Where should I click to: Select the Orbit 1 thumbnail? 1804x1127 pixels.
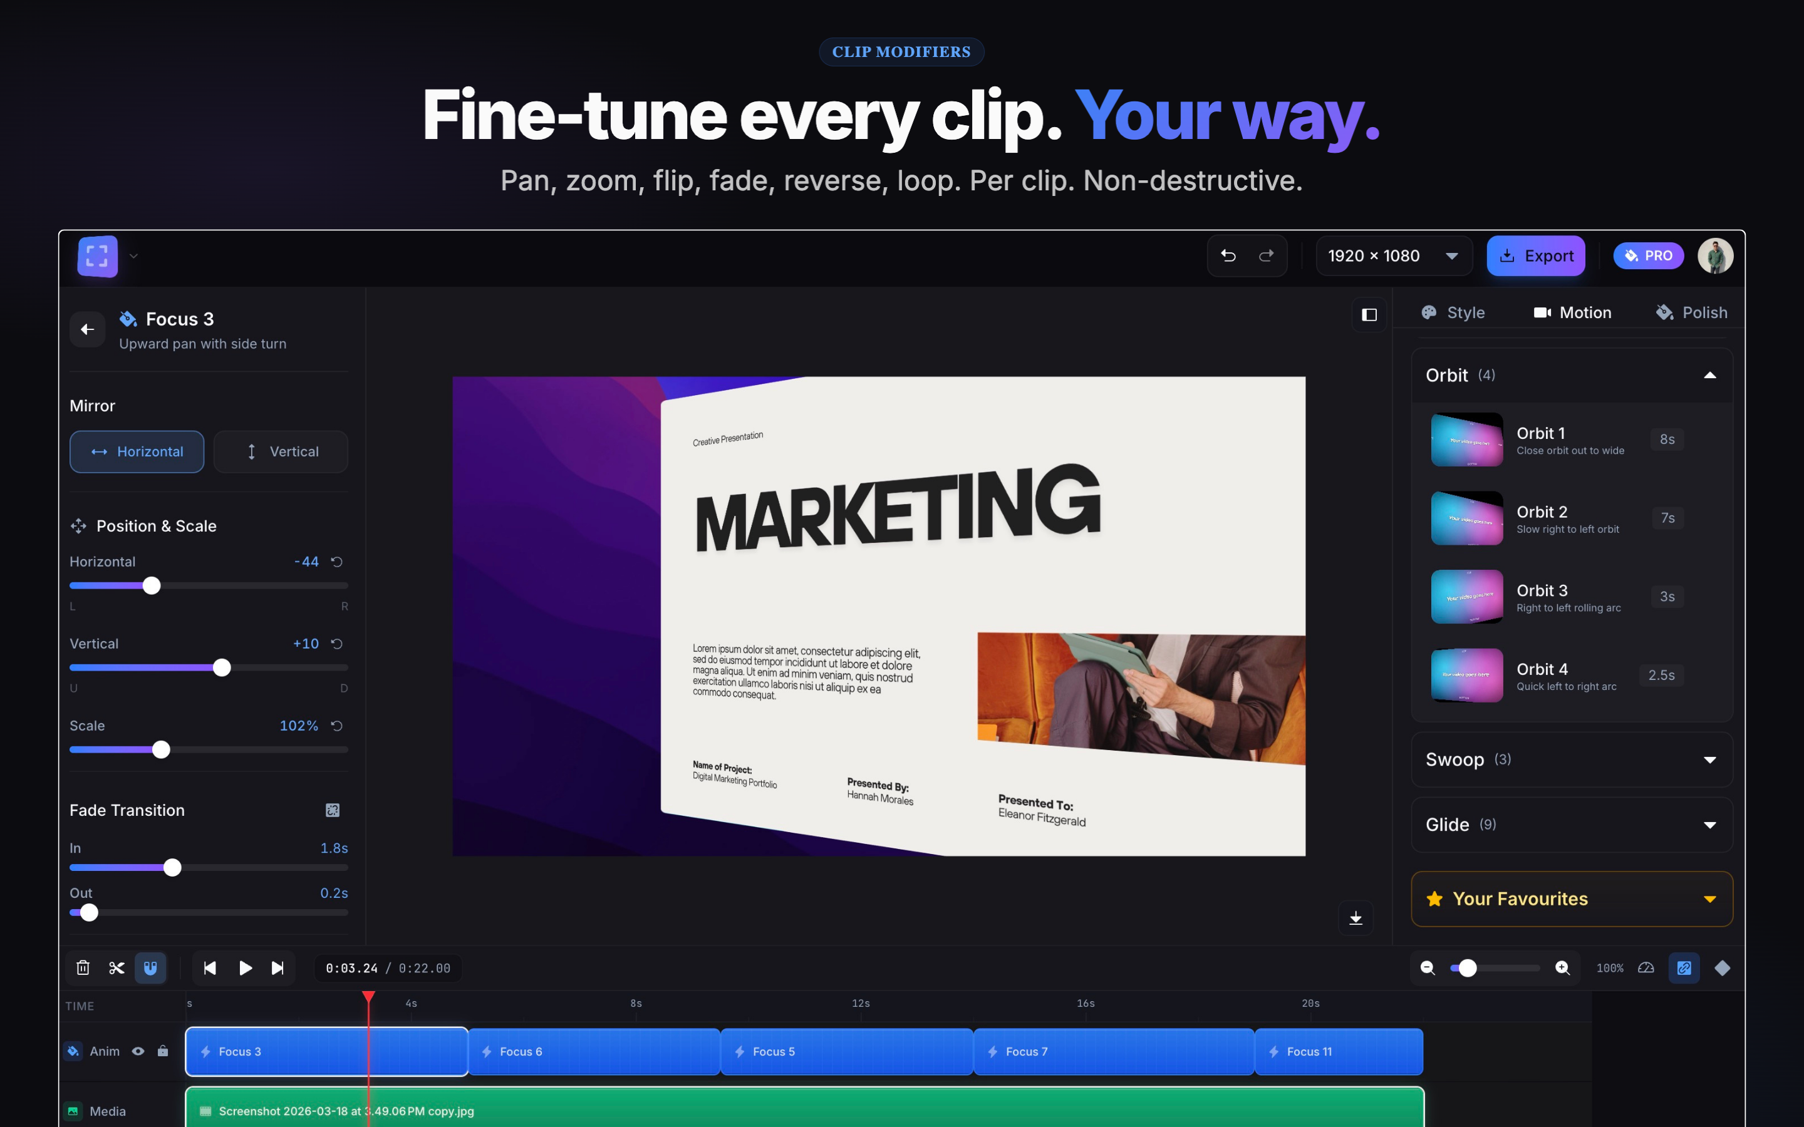point(1466,440)
